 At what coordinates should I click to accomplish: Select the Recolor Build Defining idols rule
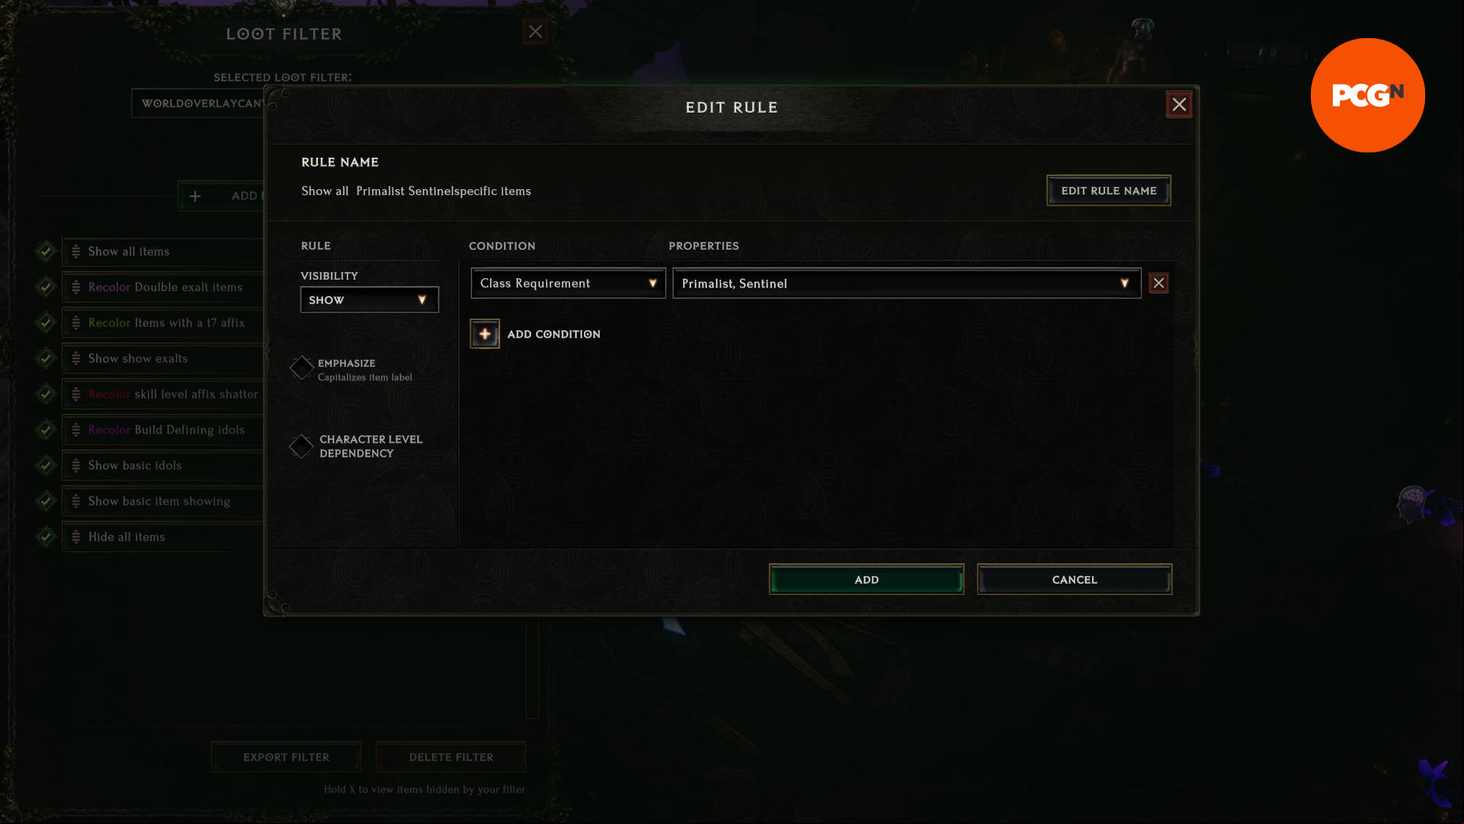coord(163,430)
